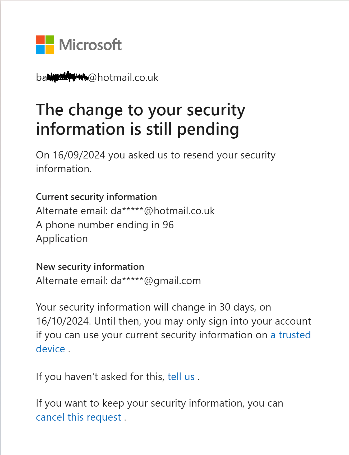
Task: Click the Microsoft wordmark text
Action: pyautogui.click(x=90, y=45)
